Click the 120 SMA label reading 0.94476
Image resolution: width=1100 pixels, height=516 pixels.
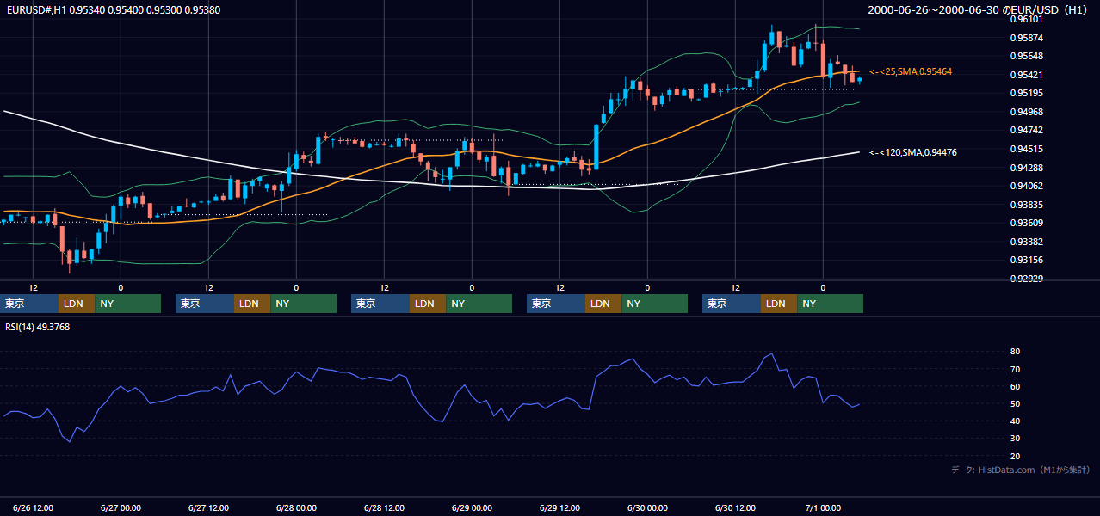[x=912, y=152]
